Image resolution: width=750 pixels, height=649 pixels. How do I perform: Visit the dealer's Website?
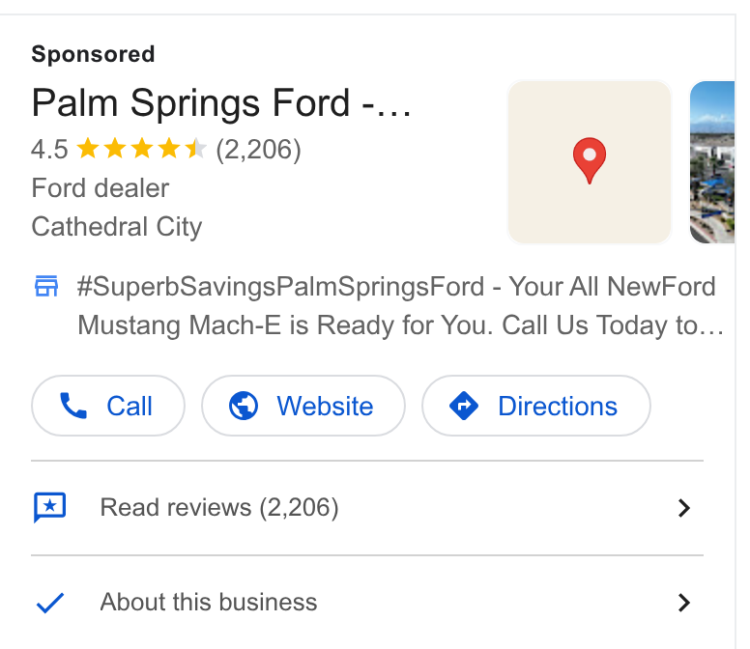[x=303, y=406]
